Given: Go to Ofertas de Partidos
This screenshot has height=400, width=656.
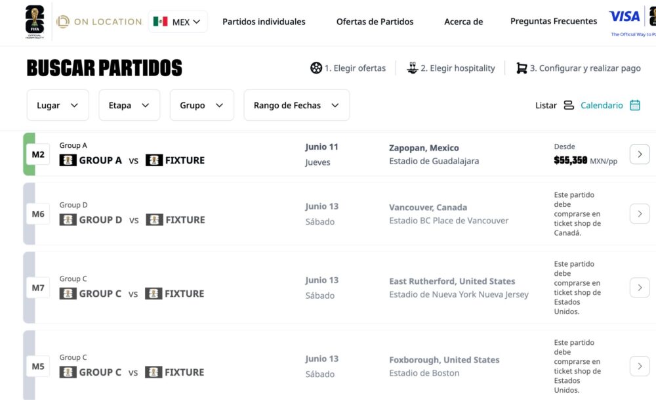Looking at the screenshot, I should coord(375,22).
